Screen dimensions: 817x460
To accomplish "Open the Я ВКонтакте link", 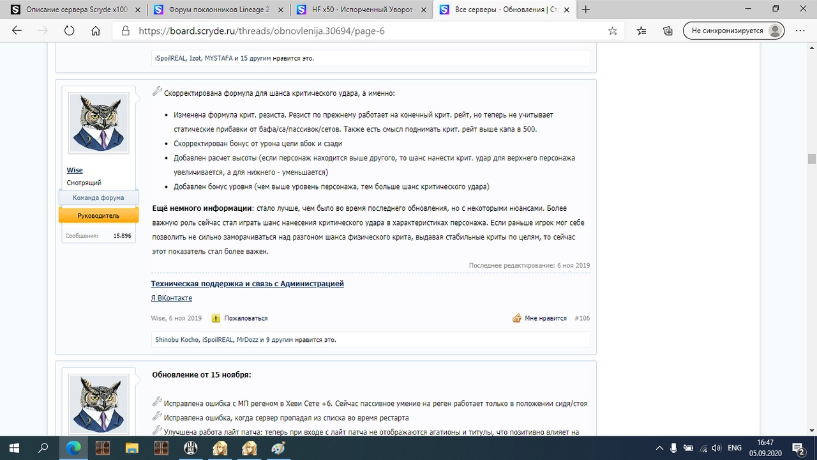I will (171, 298).
